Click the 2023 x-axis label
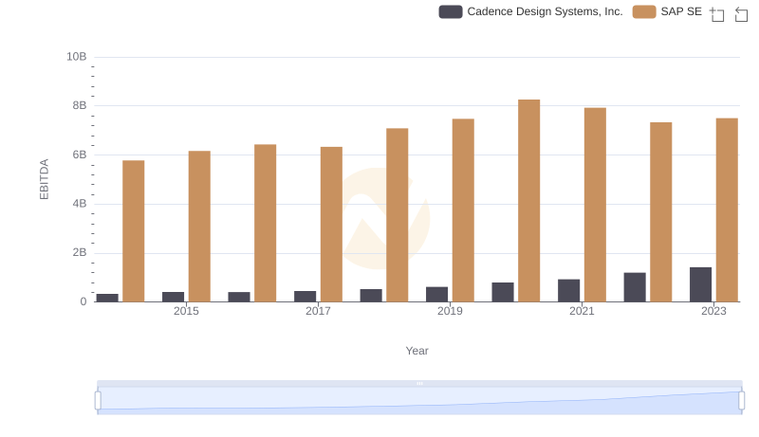 coord(714,311)
